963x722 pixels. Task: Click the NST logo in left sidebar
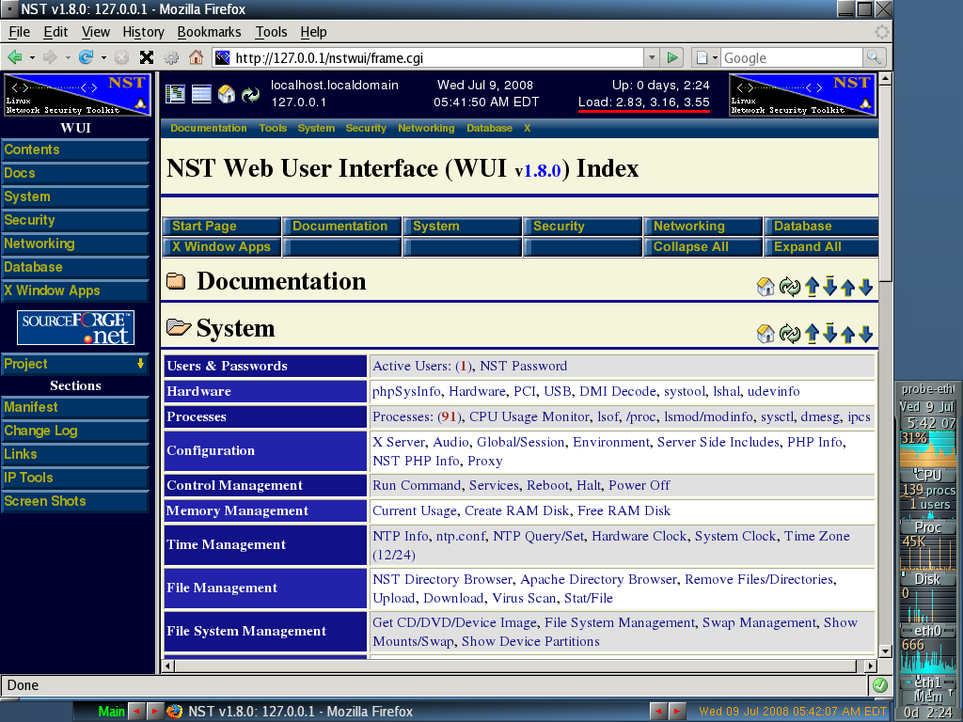(x=77, y=95)
